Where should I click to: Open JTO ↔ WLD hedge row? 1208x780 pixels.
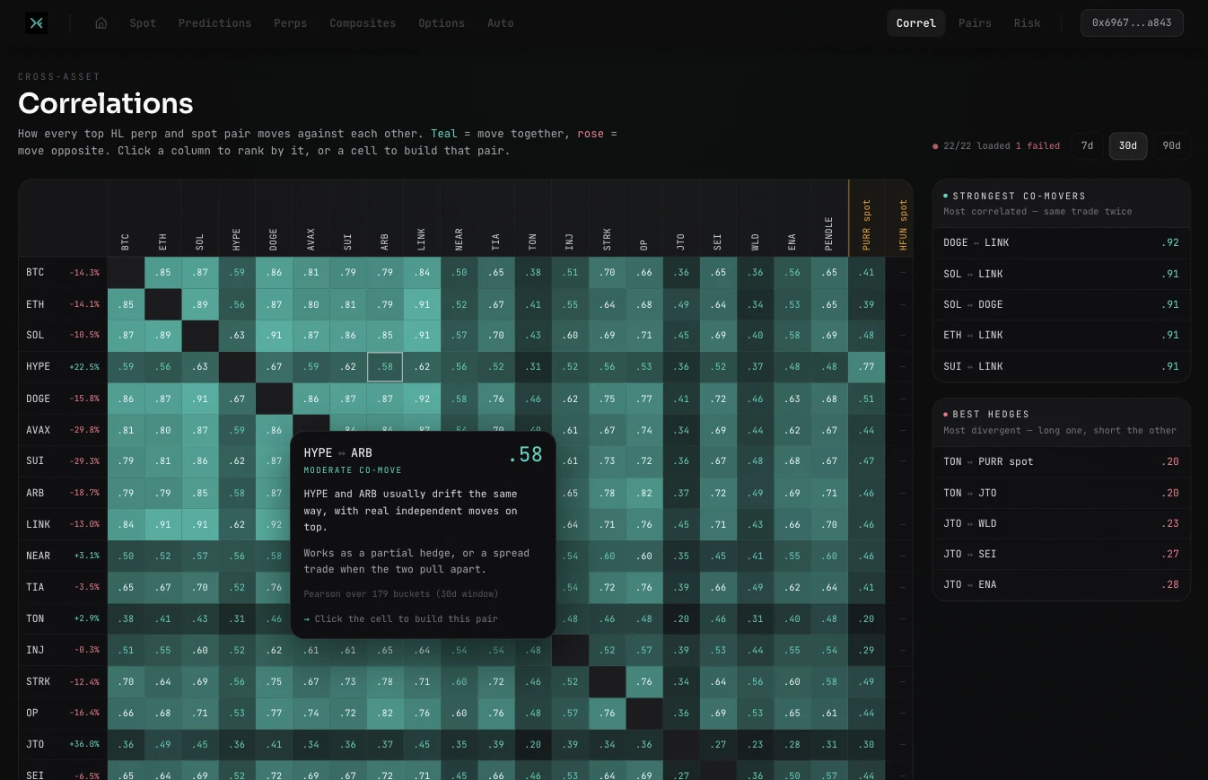coord(1061,523)
